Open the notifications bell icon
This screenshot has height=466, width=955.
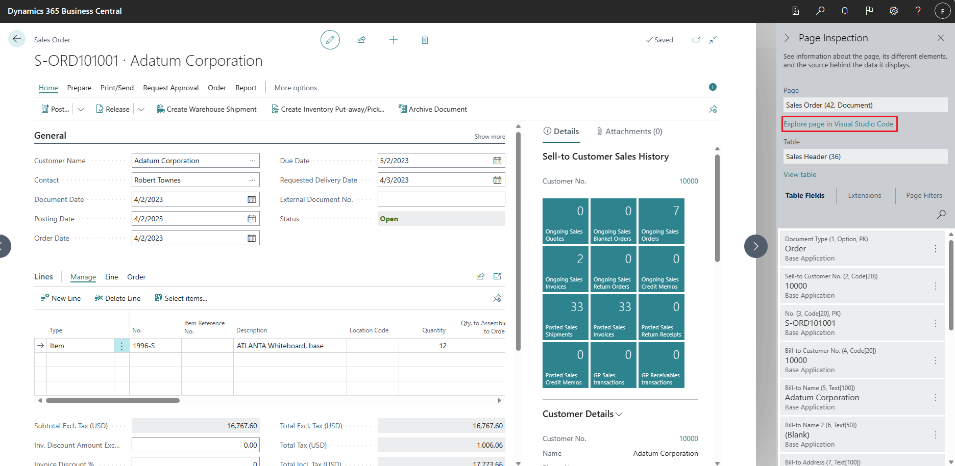(845, 11)
